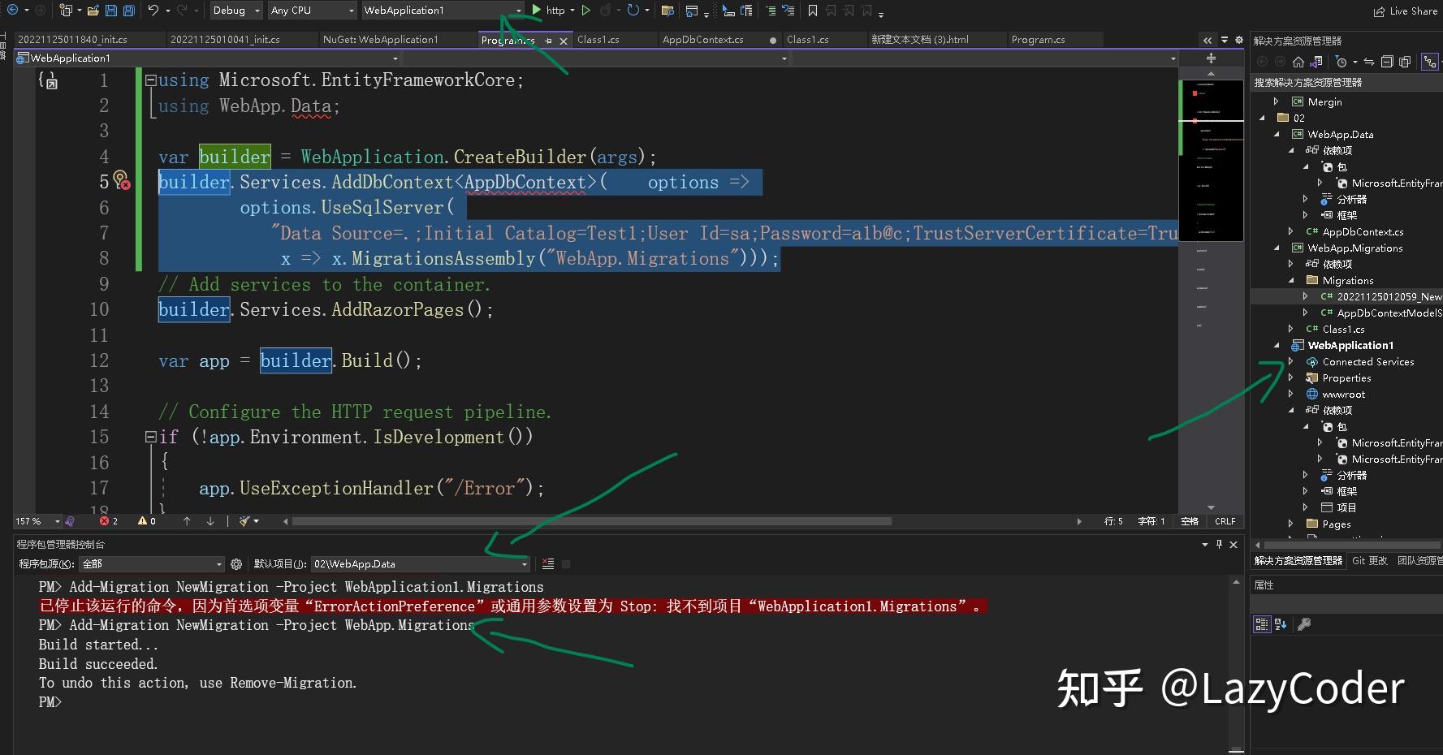Start without debugging using the outlined play icon
The image size is (1443, 755).
(586, 11)
